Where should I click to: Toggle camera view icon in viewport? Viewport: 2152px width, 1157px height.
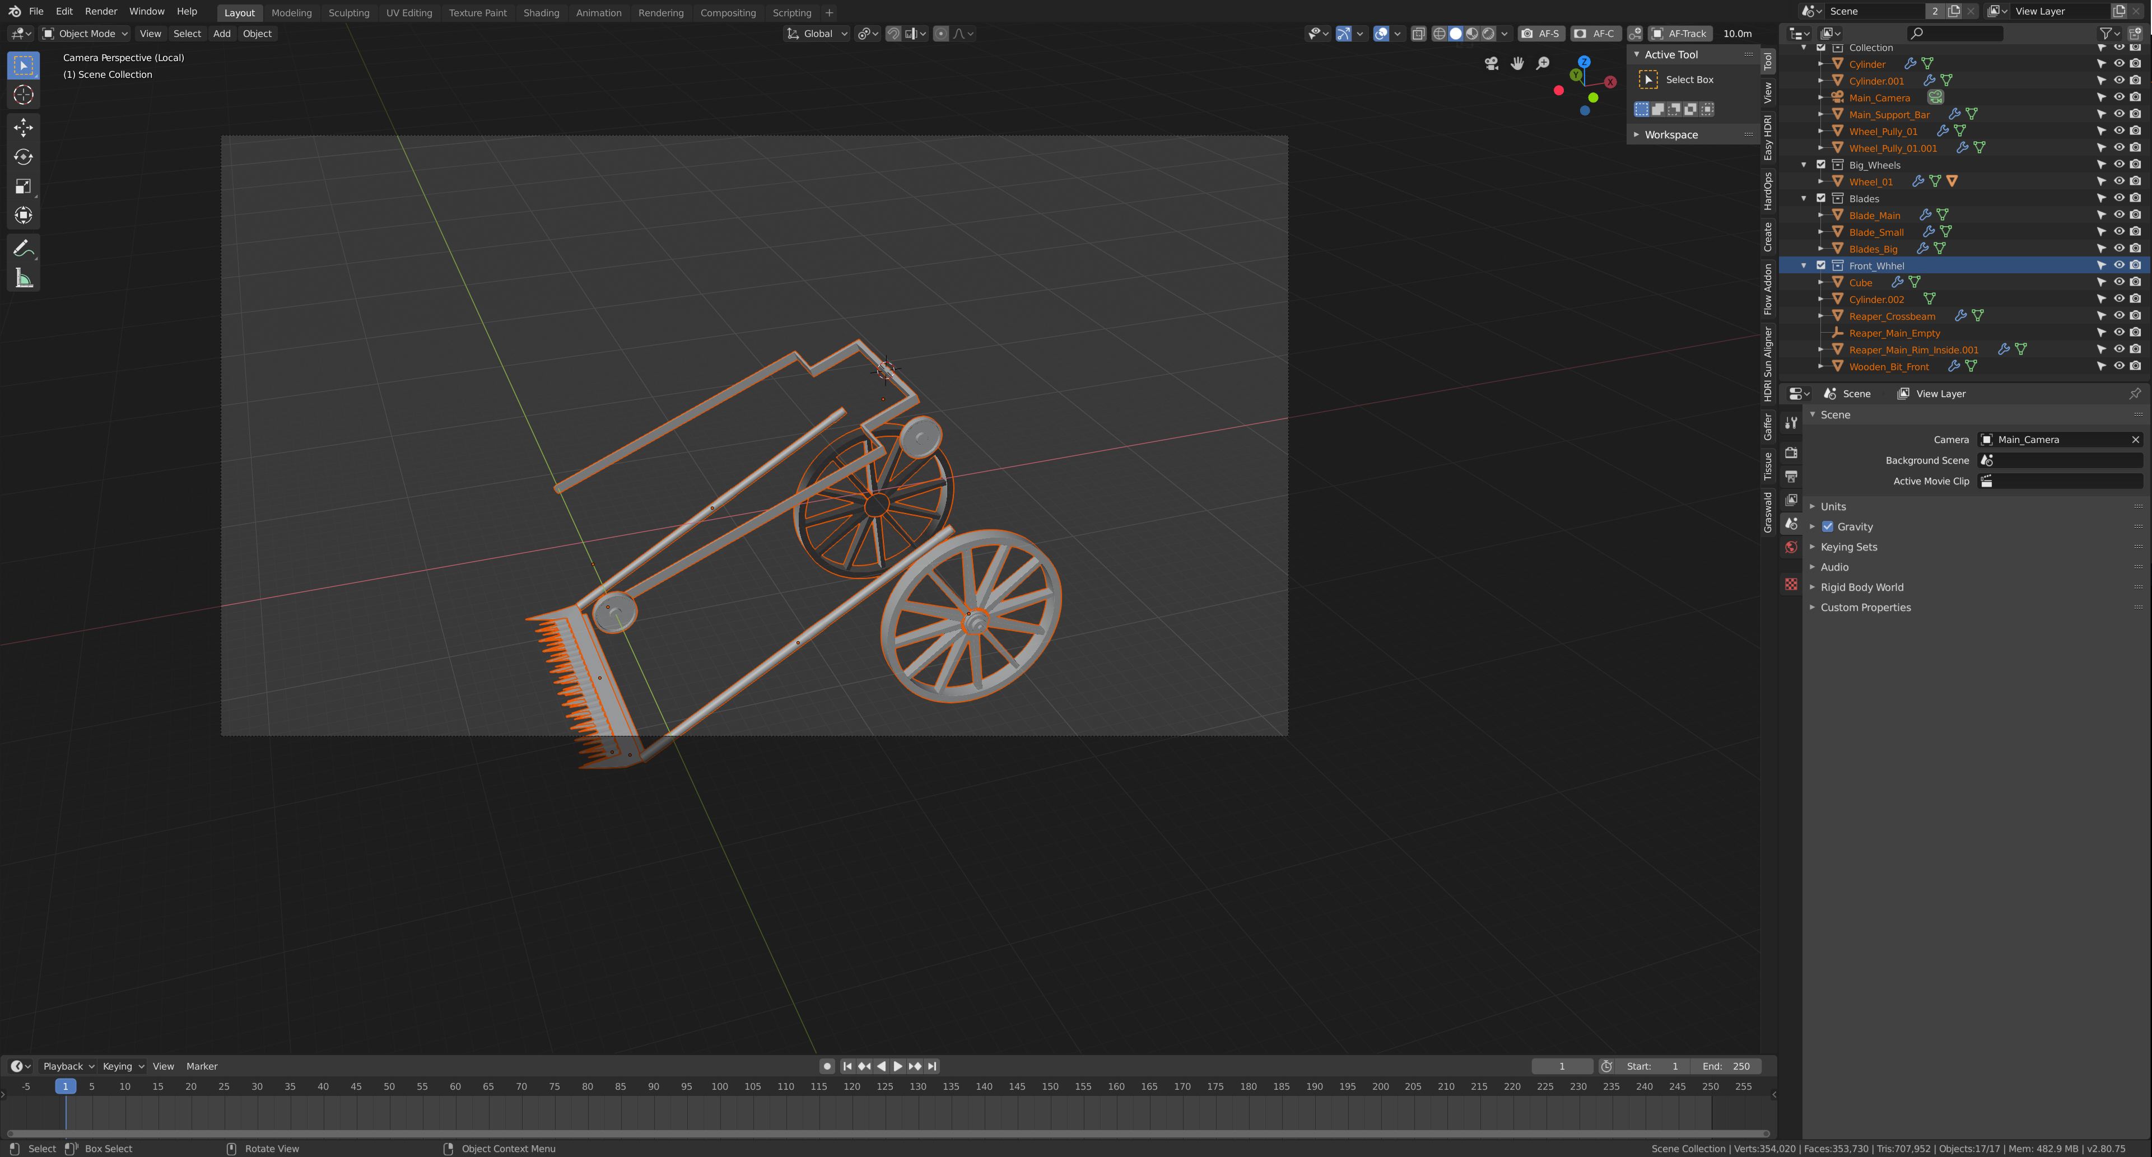(1492, 63)
